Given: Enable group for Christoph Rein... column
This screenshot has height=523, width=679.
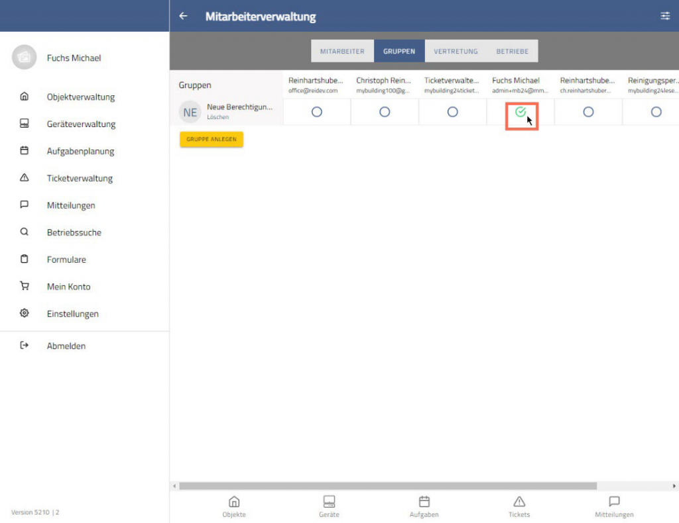Looking at the screenshot, I should click(x=385, y=113).
